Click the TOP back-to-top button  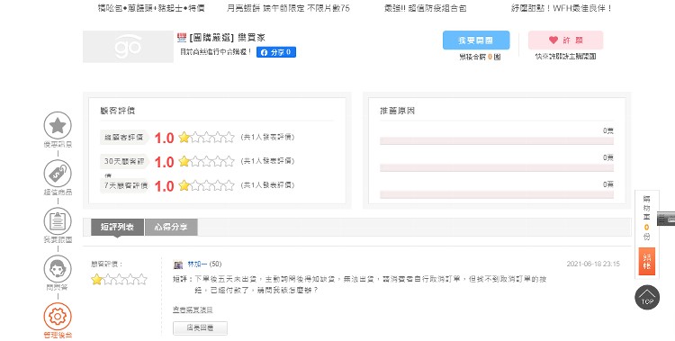(x=647, y=298)
